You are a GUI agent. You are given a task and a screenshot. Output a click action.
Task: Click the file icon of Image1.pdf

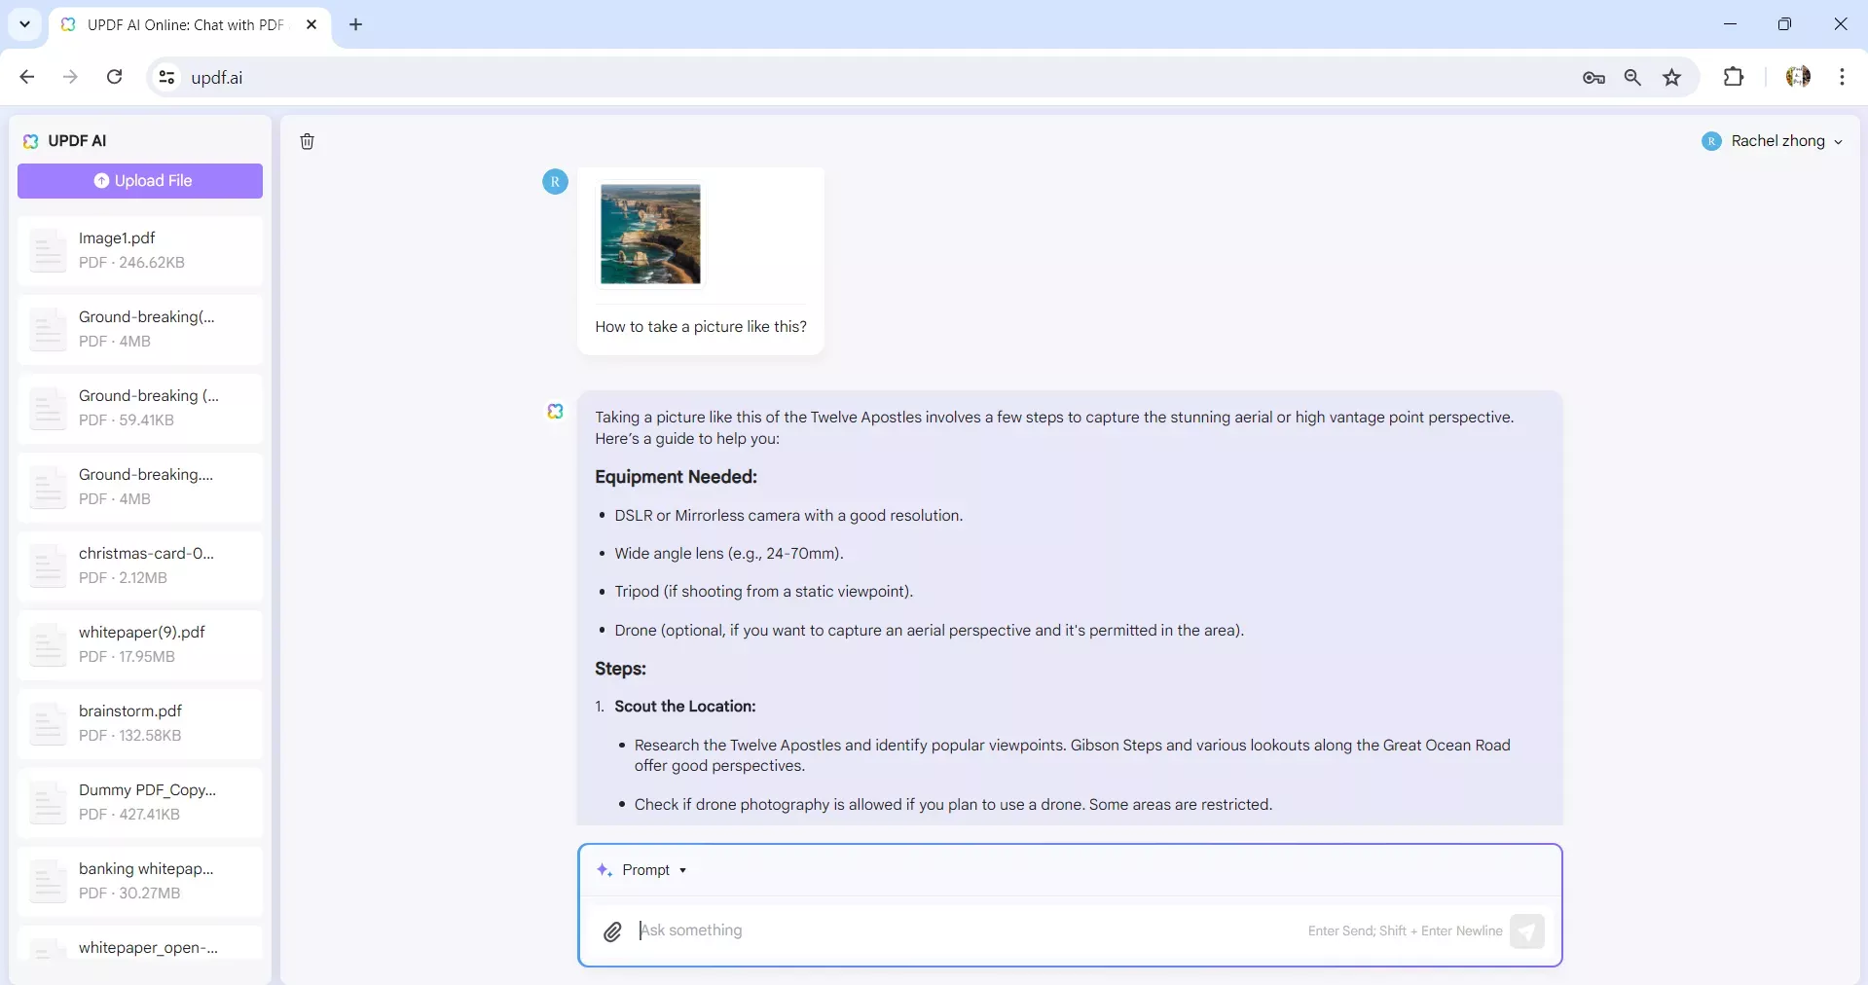click(48, 250)
